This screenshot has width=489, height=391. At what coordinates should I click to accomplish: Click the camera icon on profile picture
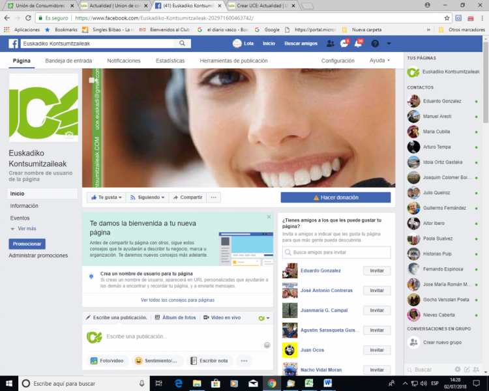(x=69, y=135)
